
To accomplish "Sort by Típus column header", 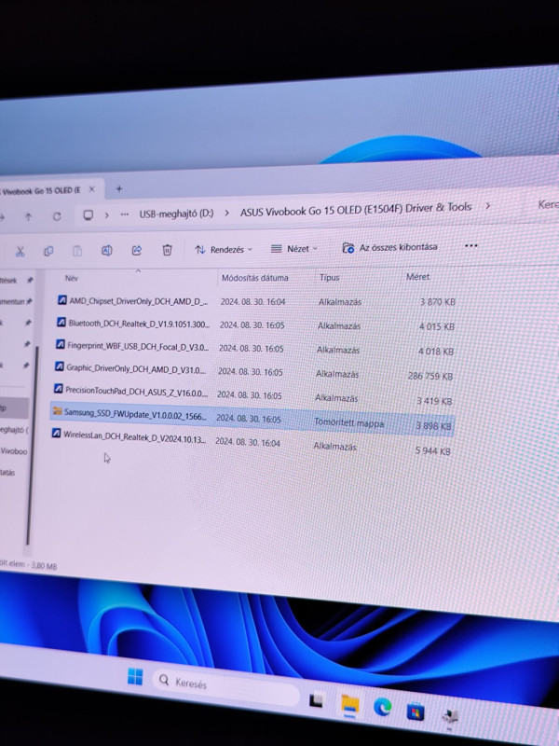I will coord(330,277).
